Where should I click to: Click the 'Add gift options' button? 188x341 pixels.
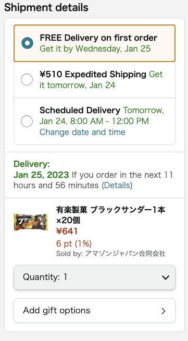click(x=94, y=310)
